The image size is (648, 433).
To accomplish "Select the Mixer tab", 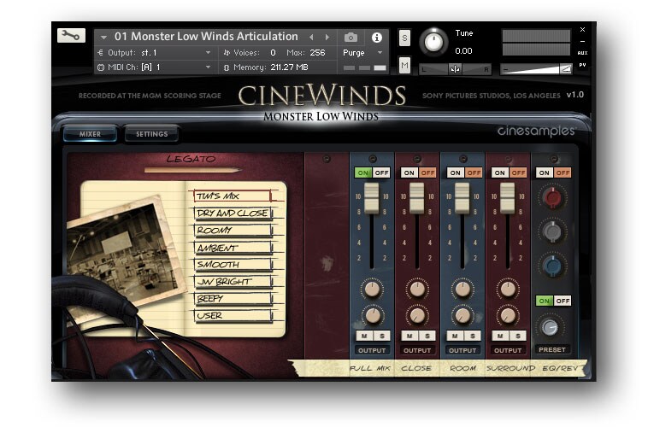I will pos(90,134).
